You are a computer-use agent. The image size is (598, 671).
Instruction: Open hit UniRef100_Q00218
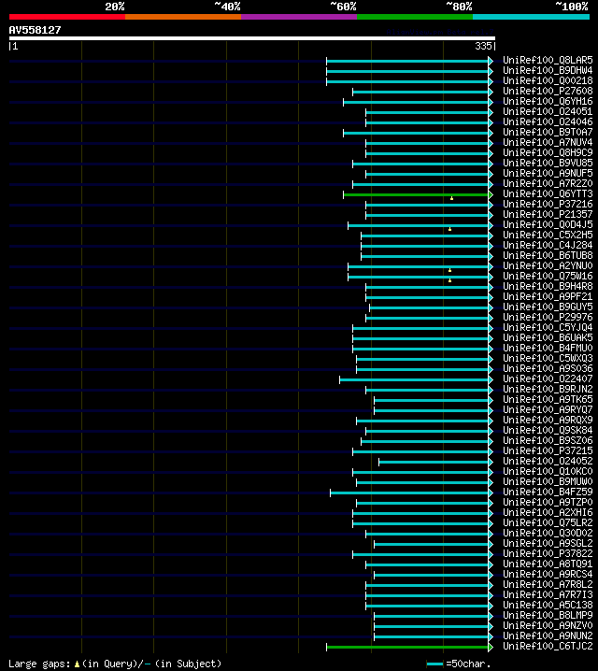[548, 81]
